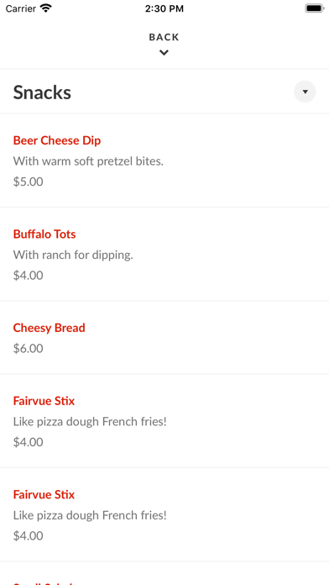Tap the $4.00 price under Buffalo Tots
This screenshot has width=329, height=585.
[29, 276]
